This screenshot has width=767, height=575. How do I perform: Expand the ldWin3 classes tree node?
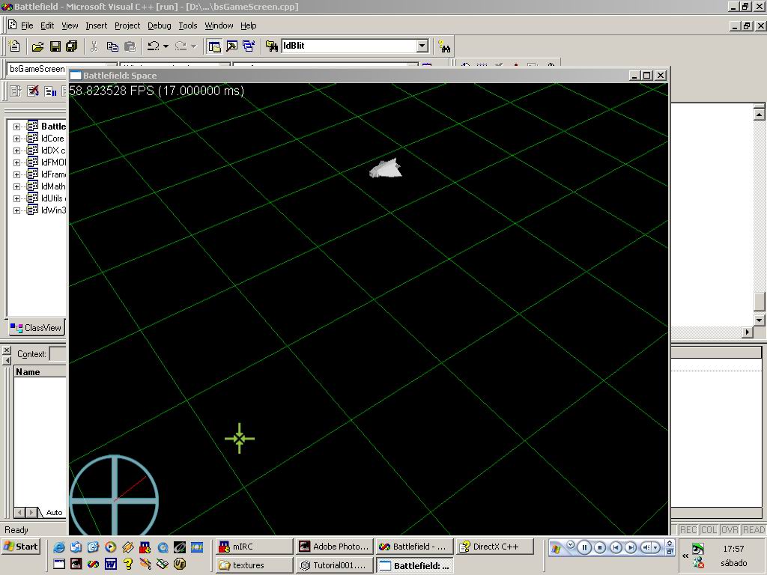click(16, 210)
